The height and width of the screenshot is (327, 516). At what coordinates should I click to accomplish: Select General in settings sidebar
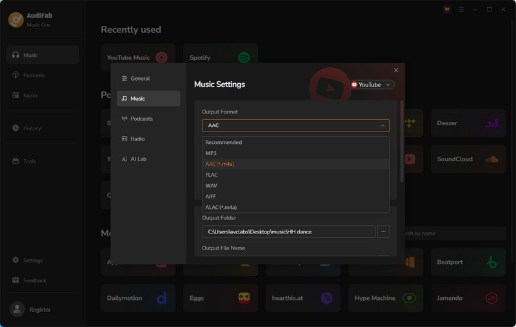(x=148, y=78)
